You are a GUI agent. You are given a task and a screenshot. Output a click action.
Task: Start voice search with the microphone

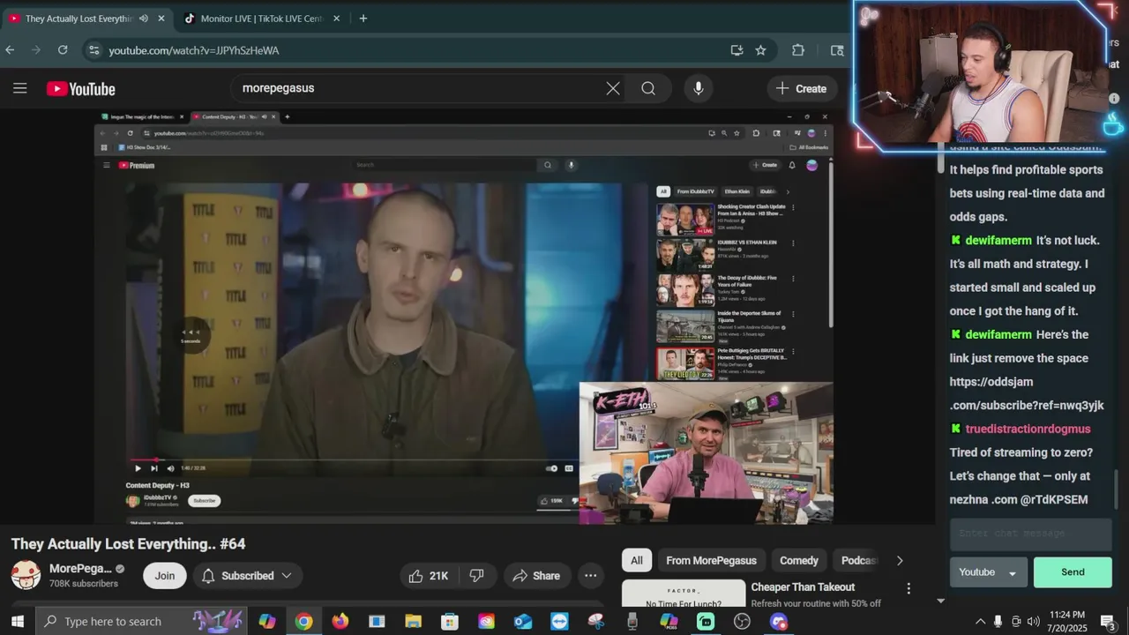pyautogui.click(x=698, y=88)
